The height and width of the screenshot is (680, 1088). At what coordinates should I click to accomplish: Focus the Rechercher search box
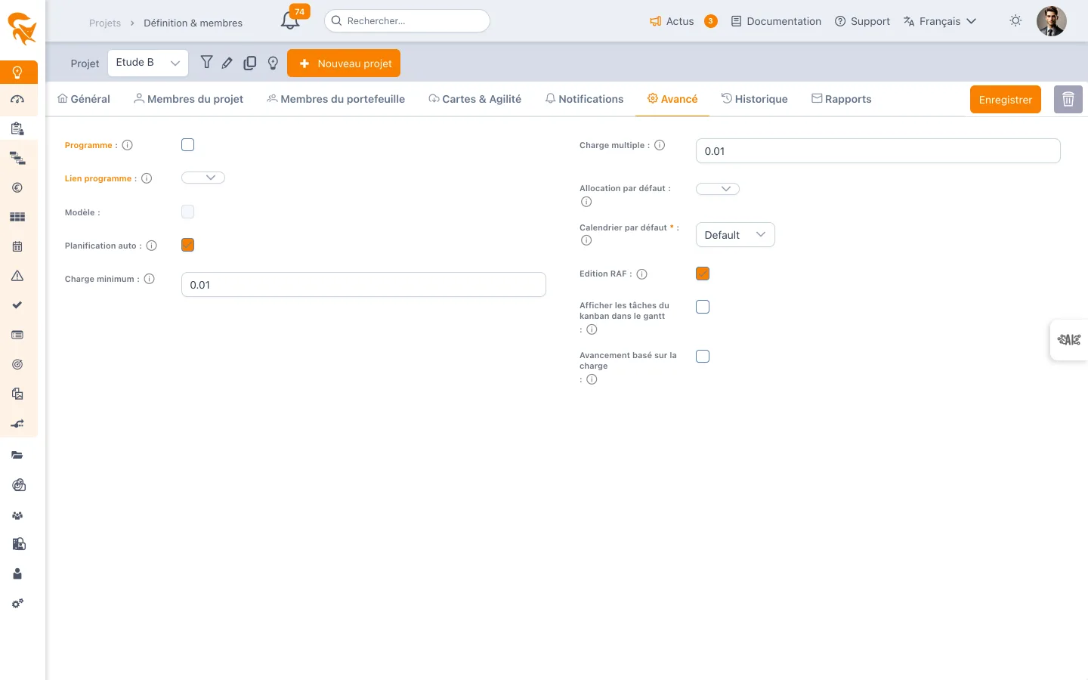click(407, 21)
